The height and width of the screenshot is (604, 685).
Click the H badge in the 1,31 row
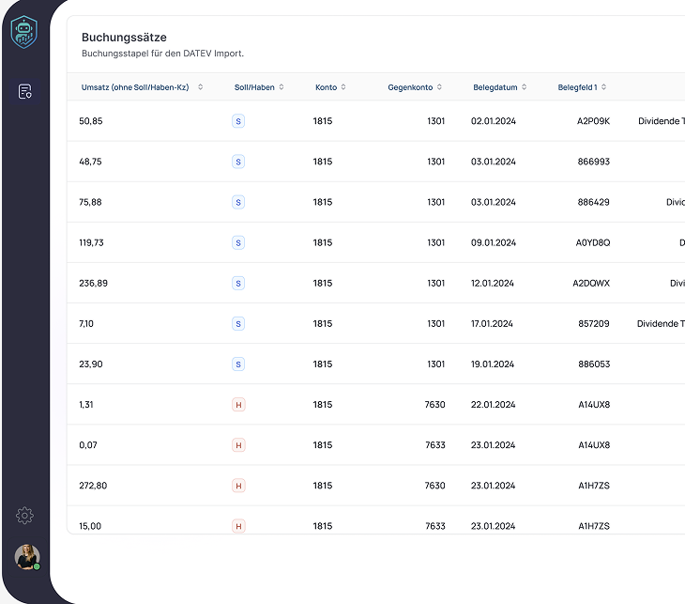pos(238,405)
